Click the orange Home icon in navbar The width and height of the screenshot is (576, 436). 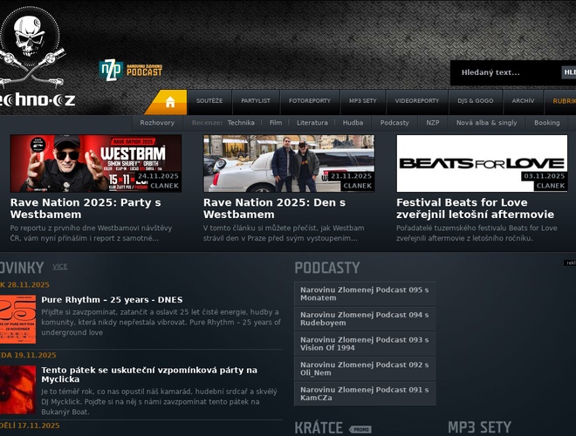click(x=169, y=102)
